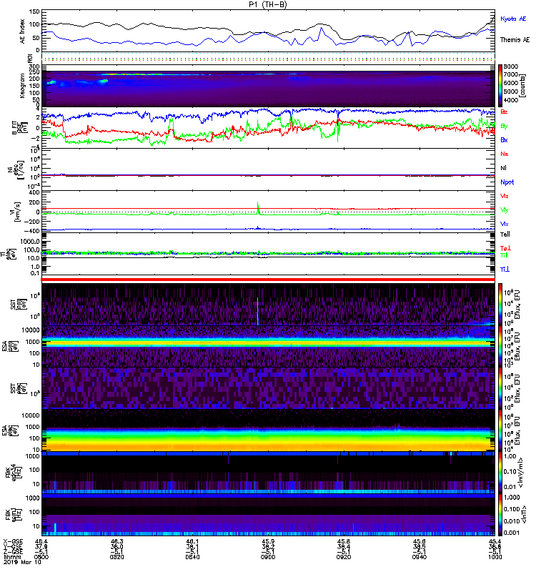The height and width of the screenshot is (572, 536).
Task: Click the 'Vi [km/s]' axis label
Action: pos(15,212)
